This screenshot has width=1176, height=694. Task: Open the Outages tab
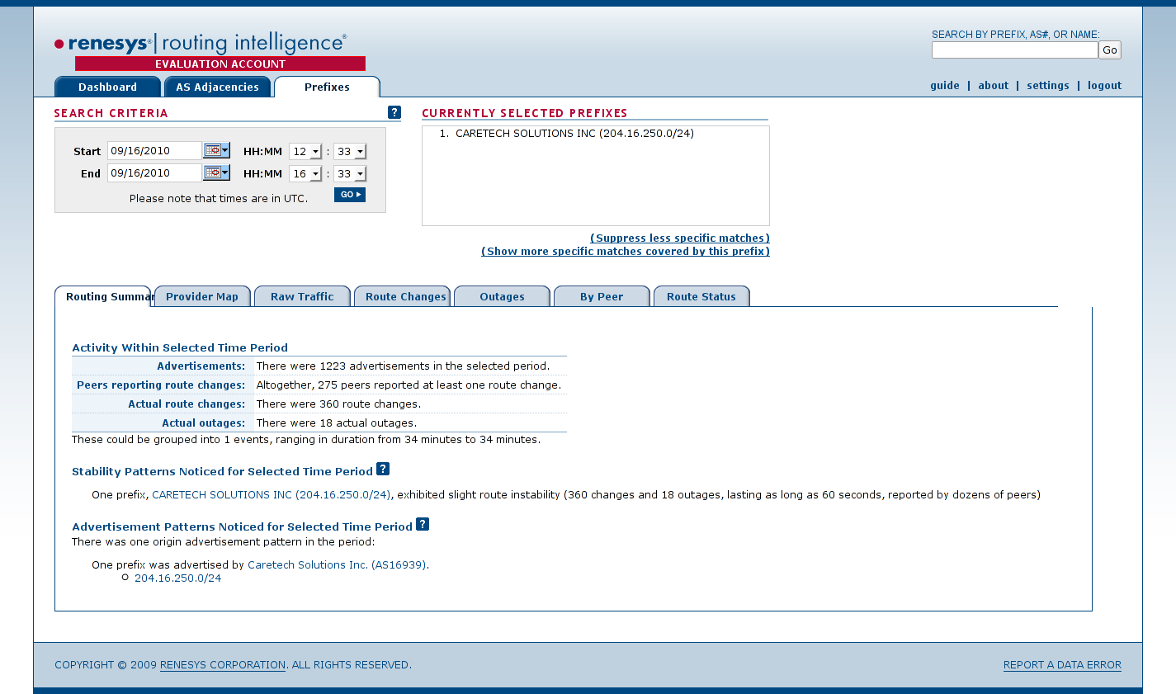[x=502, y=297]
